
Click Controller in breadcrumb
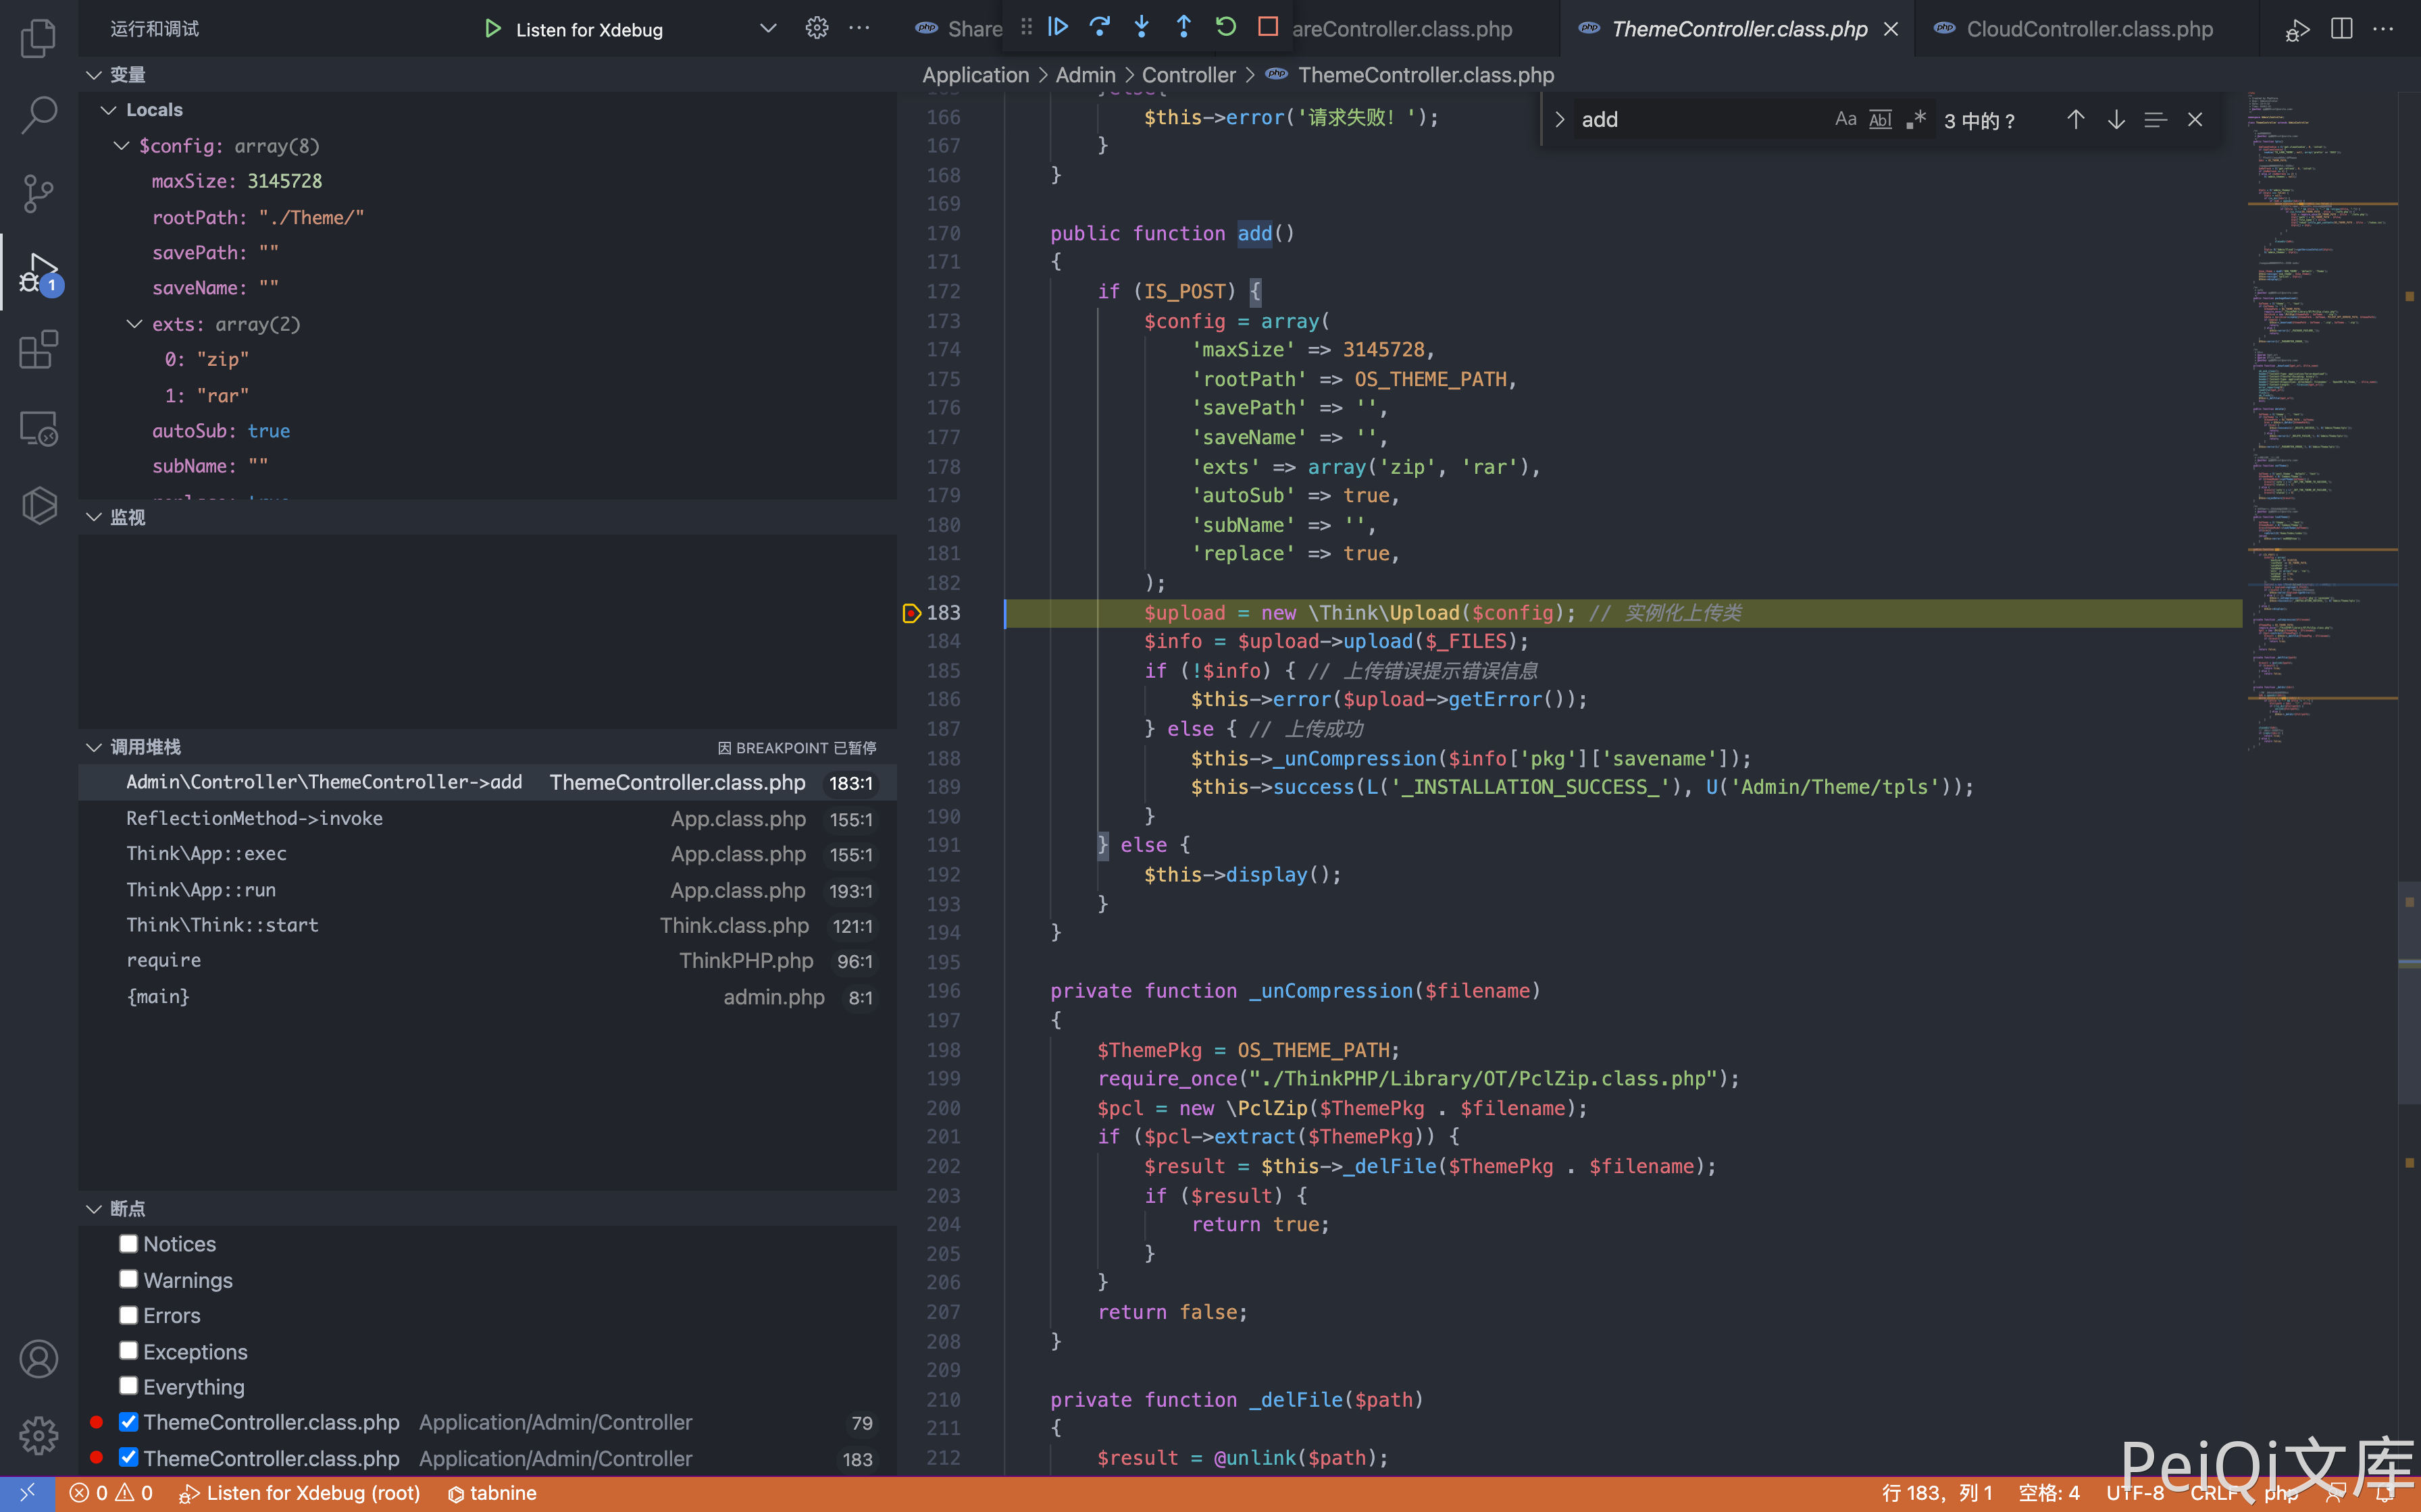[x=1188, y=75]
